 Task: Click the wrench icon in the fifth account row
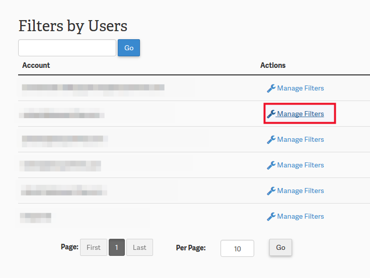pyautogui.click(x=271, y=191)
